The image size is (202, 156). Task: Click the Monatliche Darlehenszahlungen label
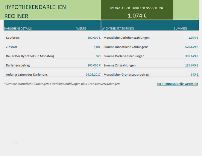tap(127, 38)
